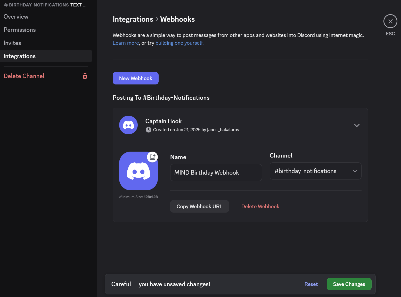This screenshot has width=401, height=297.
Task: Click the trash icon beside Delete Channel
Action: point(85,76)
